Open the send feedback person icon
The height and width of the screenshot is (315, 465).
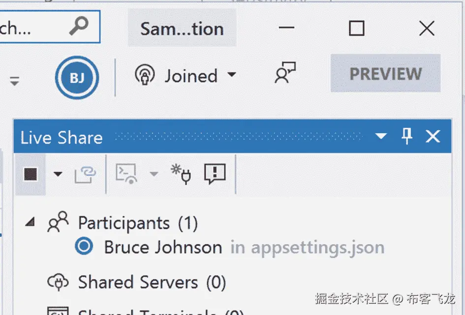[285, 72]
